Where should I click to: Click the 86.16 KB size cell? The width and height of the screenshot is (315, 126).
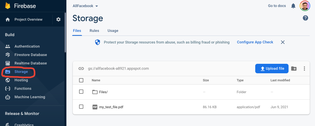[209, 107]
